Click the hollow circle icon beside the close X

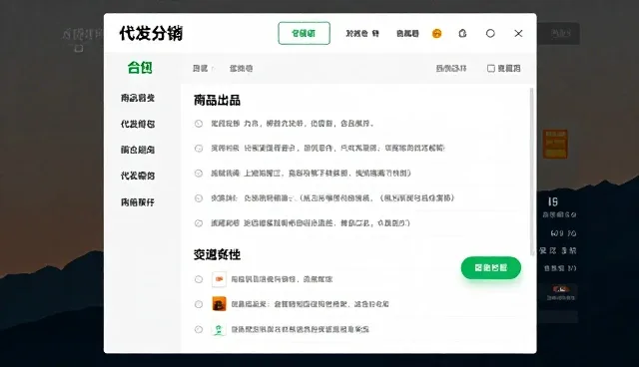pos(490,33)
